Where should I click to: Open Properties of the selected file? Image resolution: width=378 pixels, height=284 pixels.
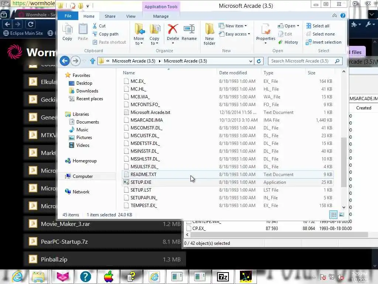pos(266,34)
